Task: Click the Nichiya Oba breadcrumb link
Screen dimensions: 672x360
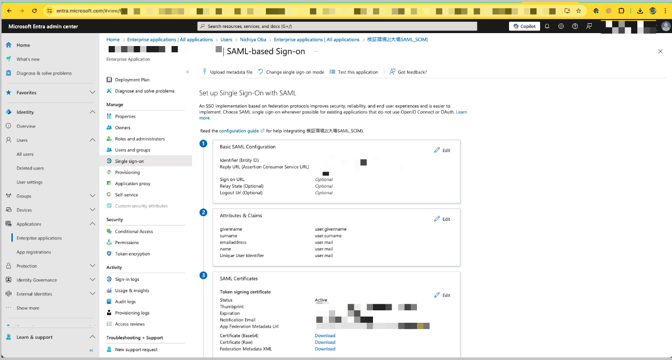Action: pos(253,39)
